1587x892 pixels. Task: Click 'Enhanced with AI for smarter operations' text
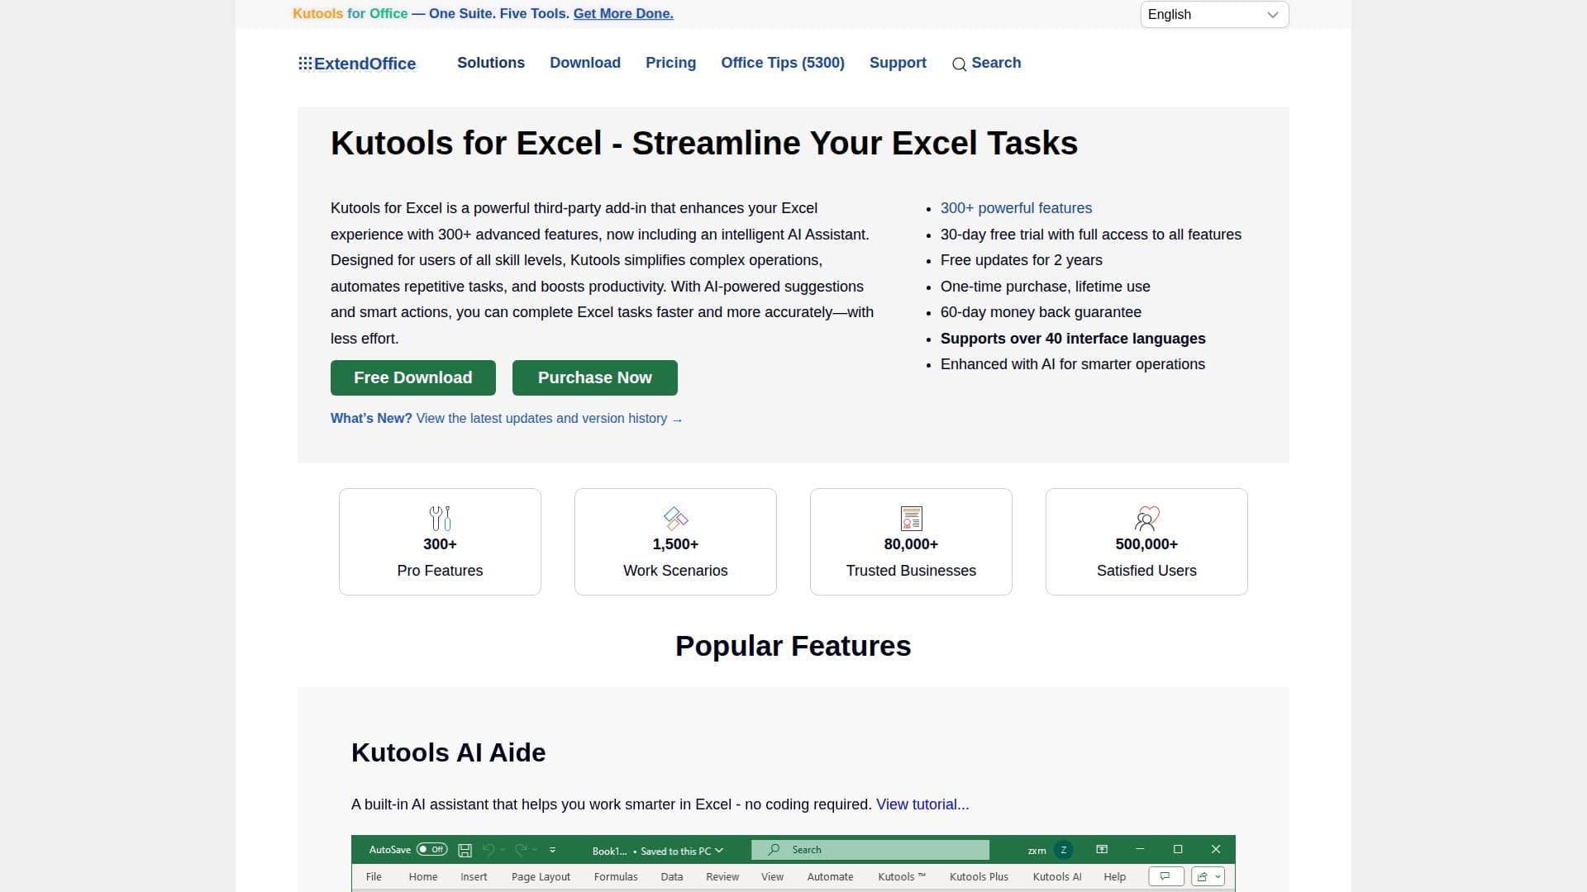1072,364
